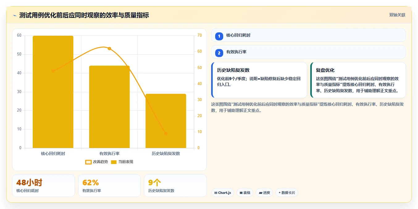The image size is (418, 209).
Task: Click the trend line point above 有效执行率
Action: pyautogui.click(x=109, y=48)
